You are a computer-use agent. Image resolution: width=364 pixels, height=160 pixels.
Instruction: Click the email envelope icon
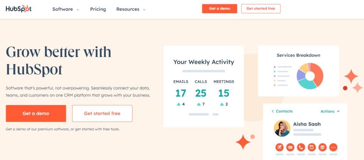(290, 147)
